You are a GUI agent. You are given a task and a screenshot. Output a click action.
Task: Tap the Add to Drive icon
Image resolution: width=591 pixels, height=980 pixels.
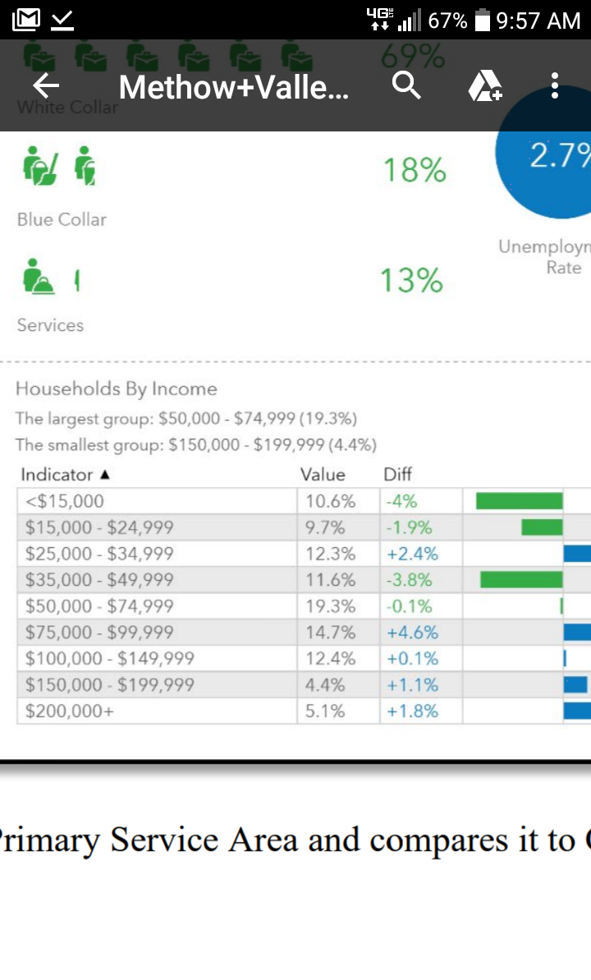tap(484, 85)
